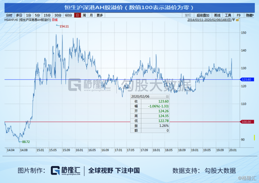Screen dimensions: 259x183
Task: Click the 100.00 red price marker
Action: [x=246, y=122]
